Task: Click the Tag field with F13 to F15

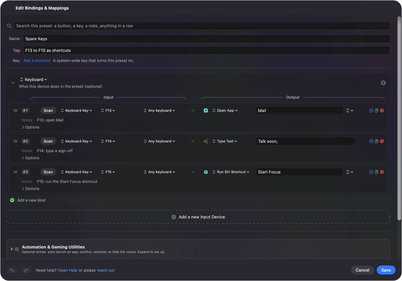Action: click(206, 50)
